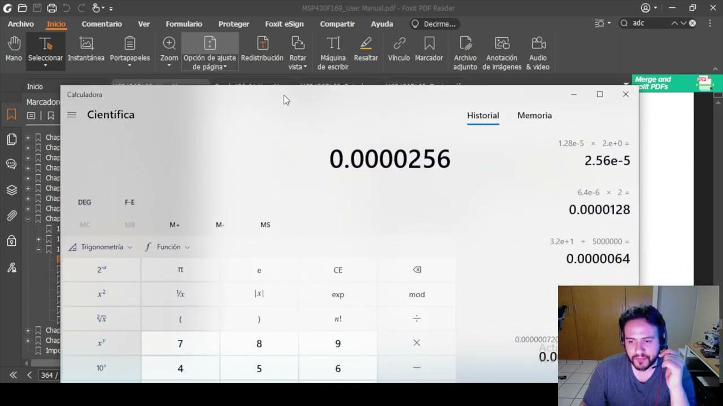
Task: Switch to the Historial tab in Calculator
Action: pos(483,115)
